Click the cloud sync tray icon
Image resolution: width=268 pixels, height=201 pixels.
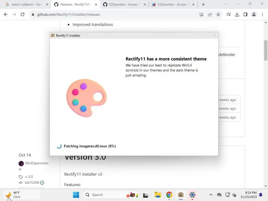click(219, 195)
